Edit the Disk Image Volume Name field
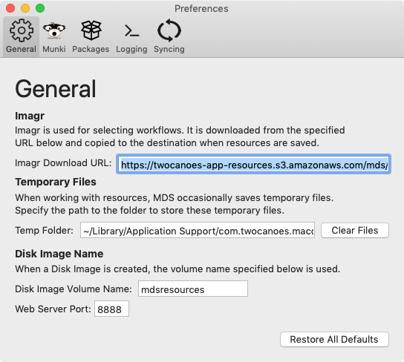The width and height of the screenshot is (404, 362). 193,289
